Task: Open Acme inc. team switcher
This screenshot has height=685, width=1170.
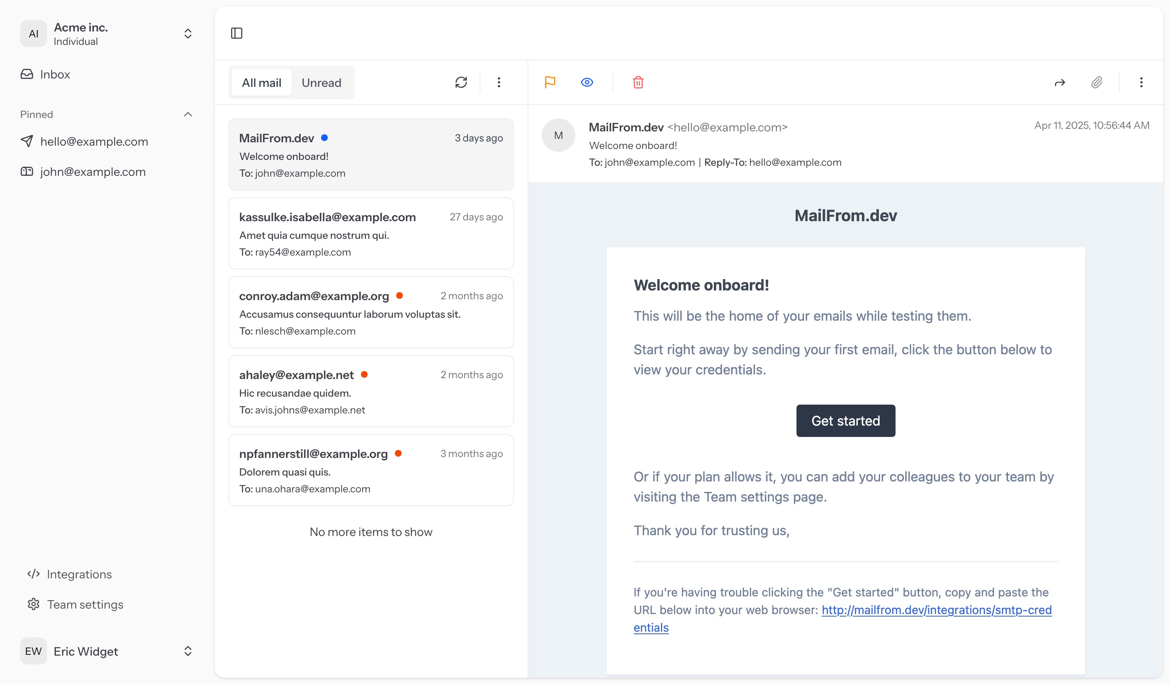Action: point(107,34)
